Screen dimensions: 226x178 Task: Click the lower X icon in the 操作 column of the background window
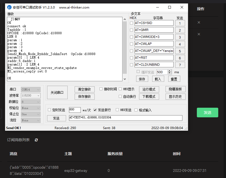(x=199, y=34)
